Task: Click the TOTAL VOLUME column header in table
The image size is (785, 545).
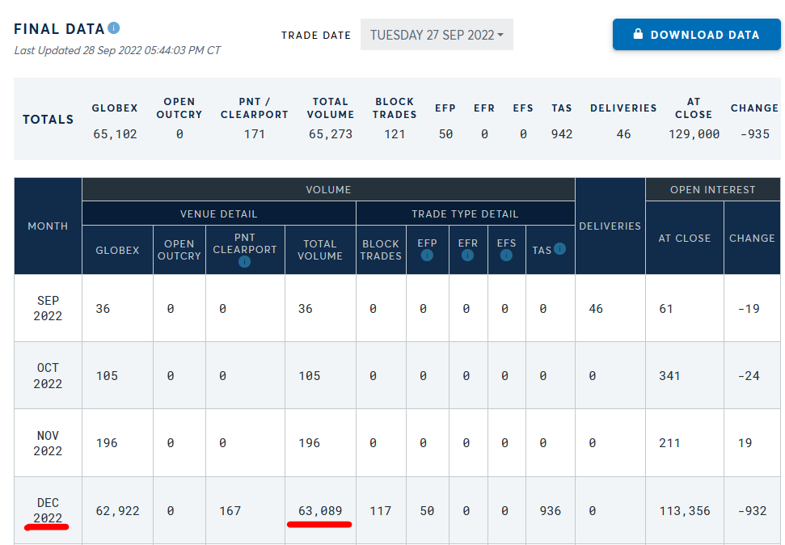Action: tap(320, 250)
